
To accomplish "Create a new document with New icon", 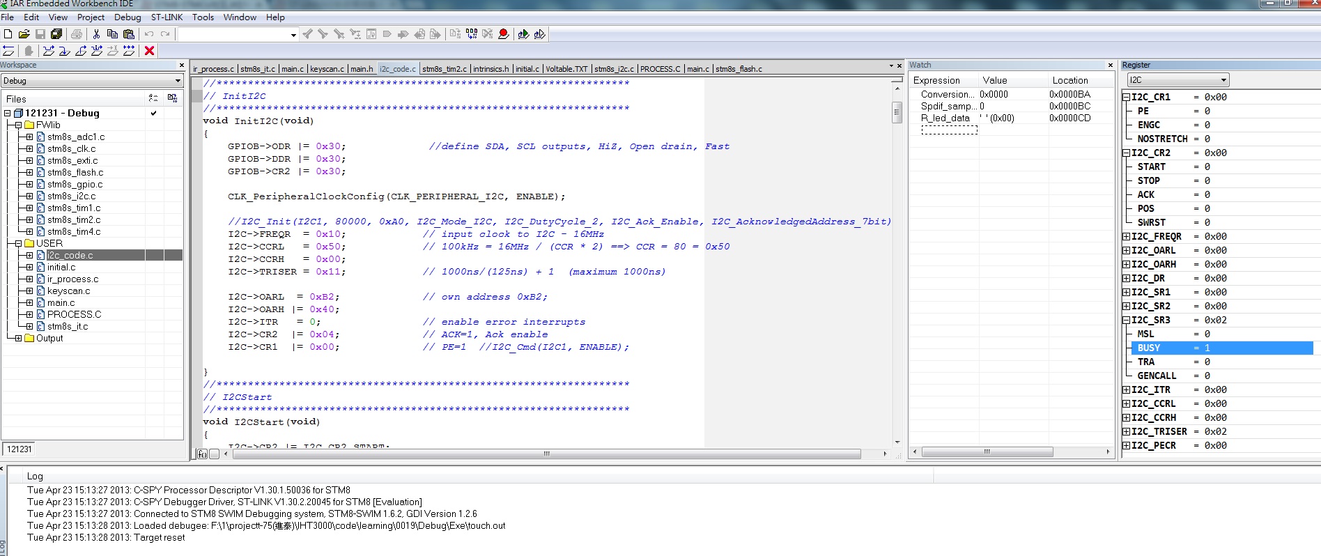I will [x=8, y=33].
